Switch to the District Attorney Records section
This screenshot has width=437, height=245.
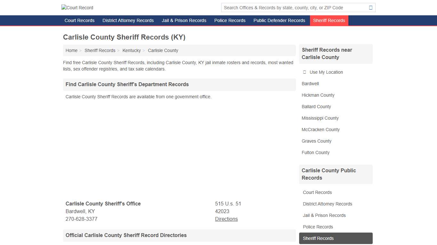click(x=128, y=20)
